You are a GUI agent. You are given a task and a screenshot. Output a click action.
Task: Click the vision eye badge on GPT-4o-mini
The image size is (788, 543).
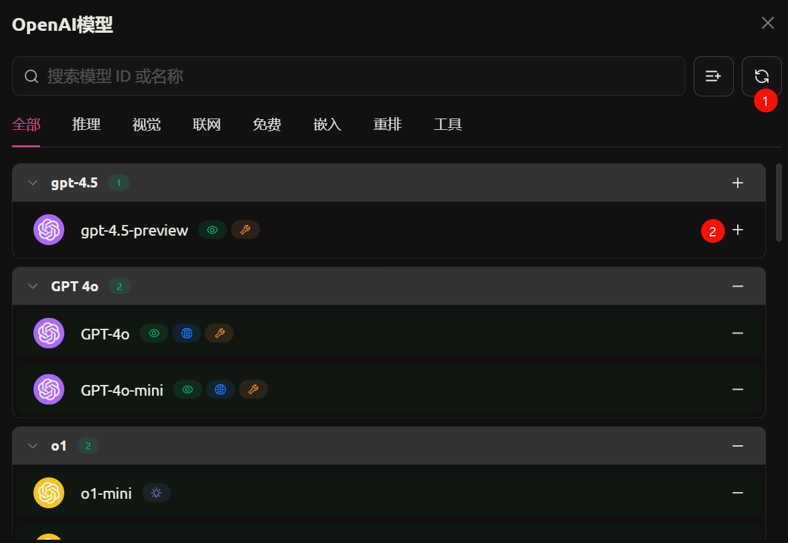[x=187, y=390]
